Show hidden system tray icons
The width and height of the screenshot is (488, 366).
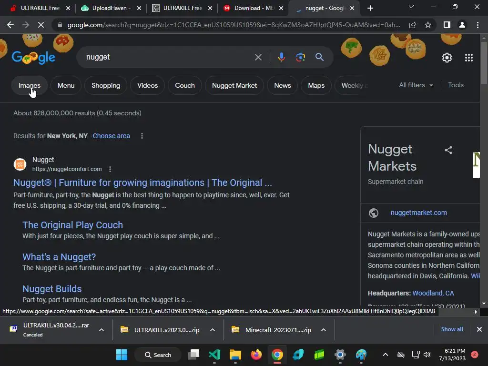[x=385, y=355]
